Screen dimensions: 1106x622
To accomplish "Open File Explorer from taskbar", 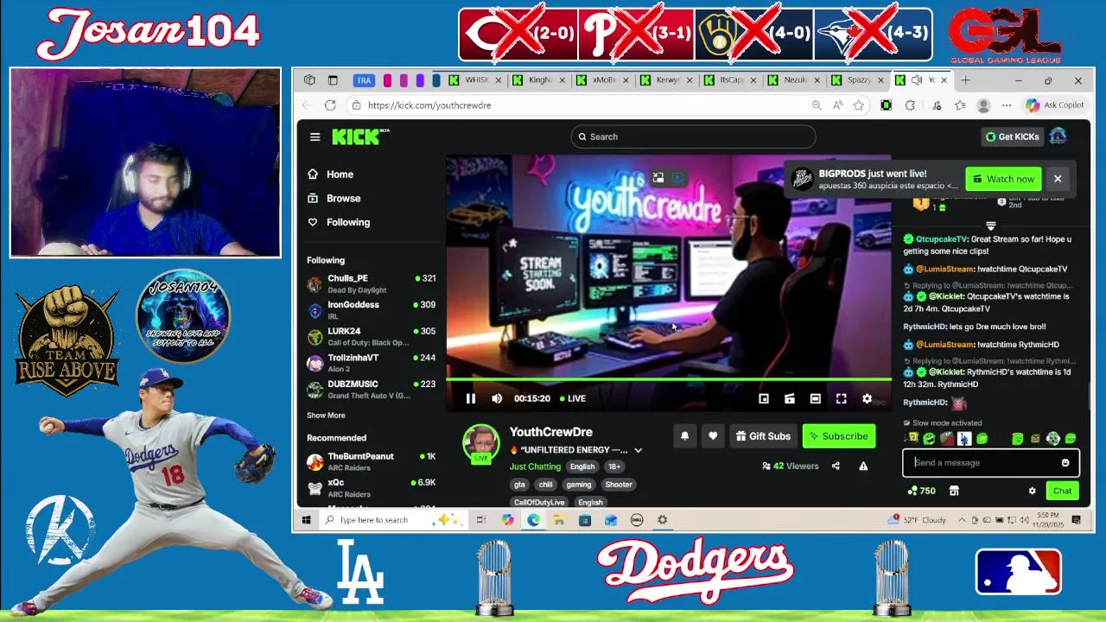I will click(x=559, y=520).
